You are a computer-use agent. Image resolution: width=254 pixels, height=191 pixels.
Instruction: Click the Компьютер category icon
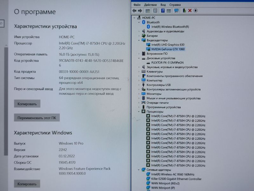(x=144, y=80)
